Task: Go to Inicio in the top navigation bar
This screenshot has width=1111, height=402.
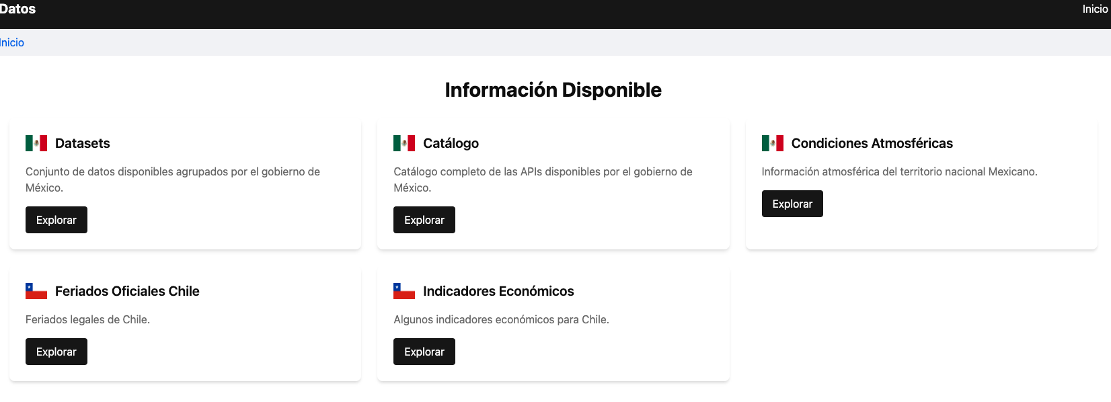Action: click(x=1095, y=9)
